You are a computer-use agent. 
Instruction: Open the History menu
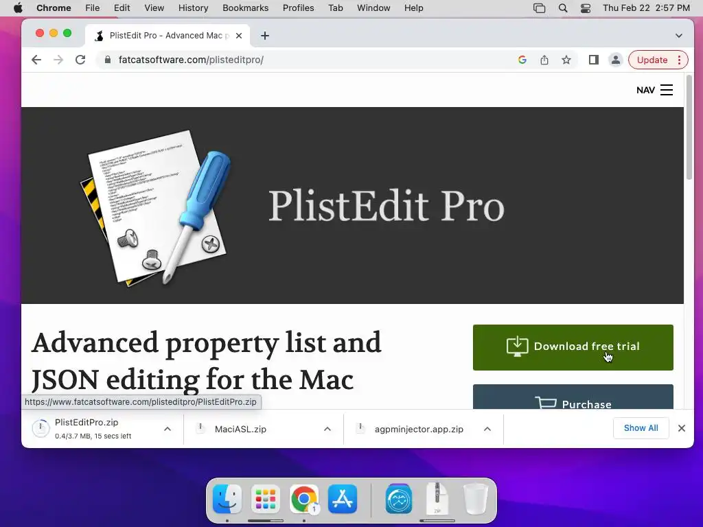click(x=193, y=8)
